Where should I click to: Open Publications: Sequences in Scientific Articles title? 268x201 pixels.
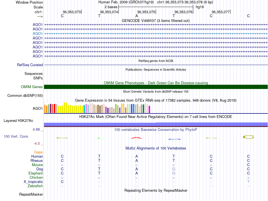[156, 70]
